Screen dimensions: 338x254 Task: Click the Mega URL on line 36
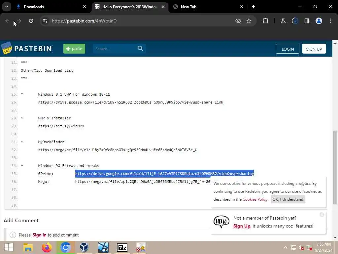point(143,182)
